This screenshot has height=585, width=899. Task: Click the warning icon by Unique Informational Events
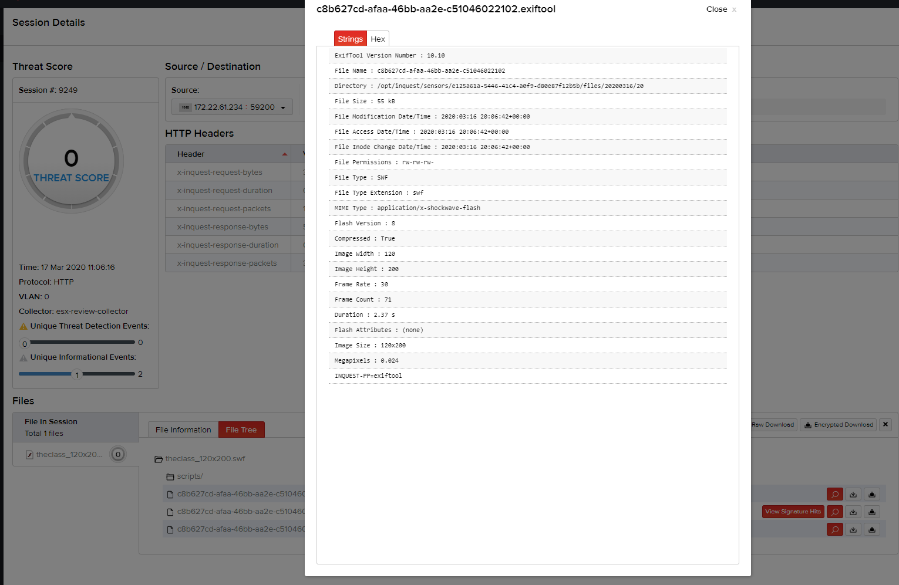pos(23,357)
